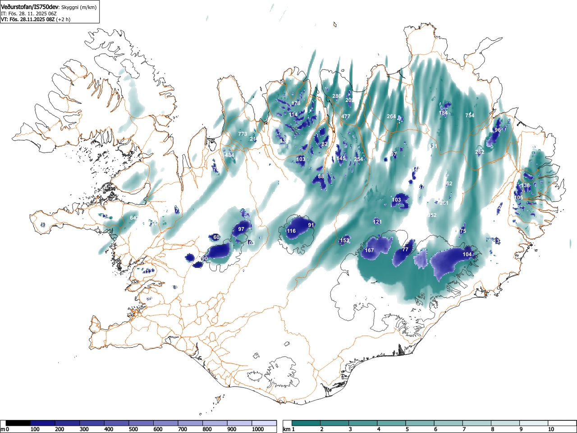Click the 'km 1' label on the legend
Image resolution: width=577 pixels, height=433 pixels.
click(289, 429)
